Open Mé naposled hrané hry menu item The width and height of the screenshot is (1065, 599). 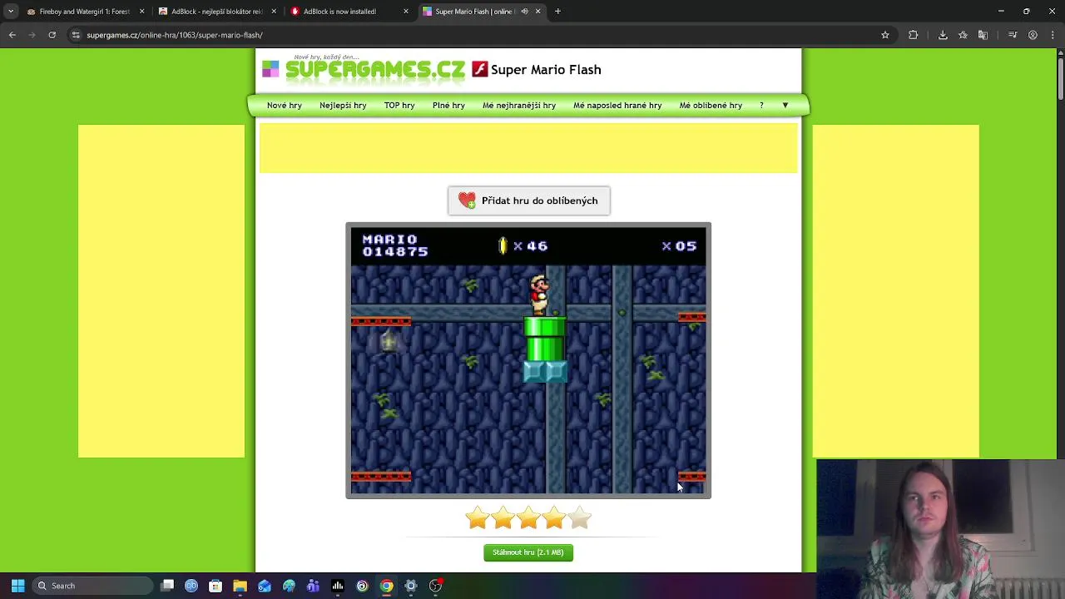617,106
